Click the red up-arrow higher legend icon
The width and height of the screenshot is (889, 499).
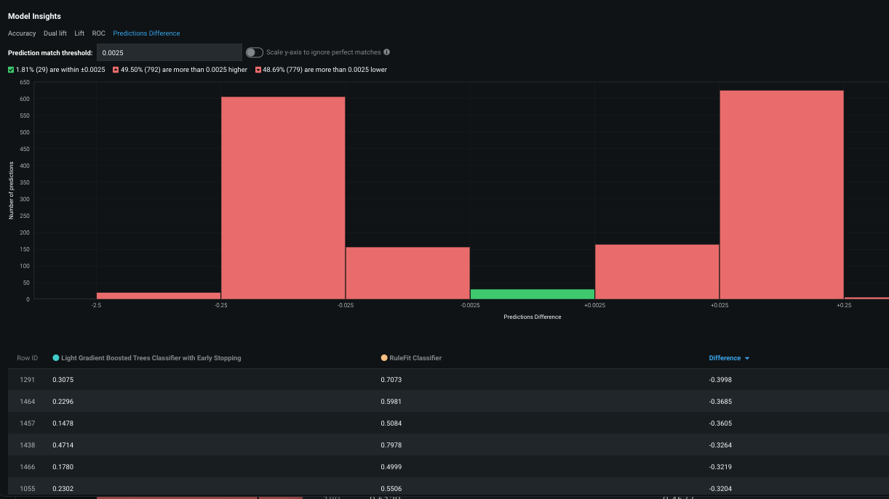point(116,70)
